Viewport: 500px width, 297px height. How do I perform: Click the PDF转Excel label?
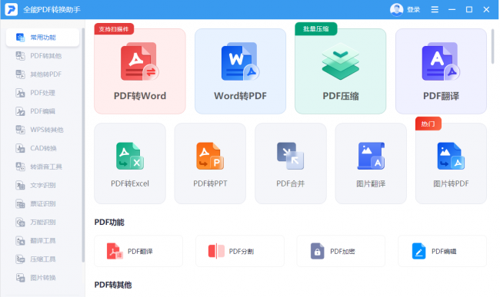pyautogui.click(x=130, y=183)
